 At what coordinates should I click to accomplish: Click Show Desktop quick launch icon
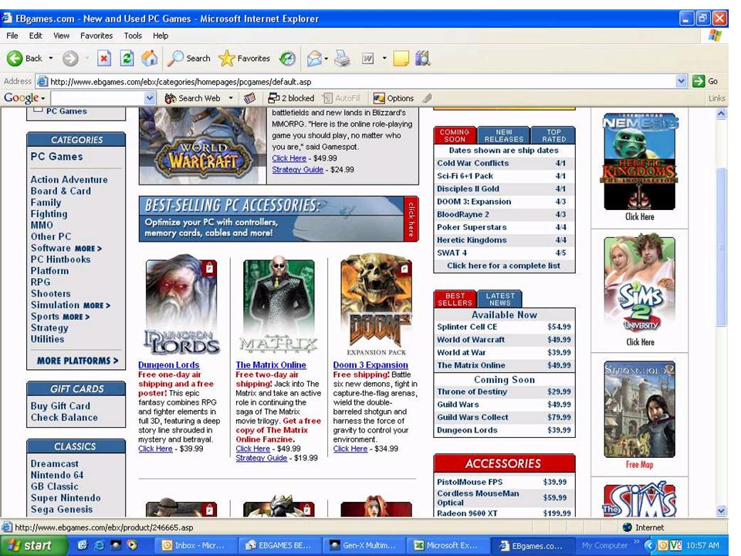tap(83, 545)
